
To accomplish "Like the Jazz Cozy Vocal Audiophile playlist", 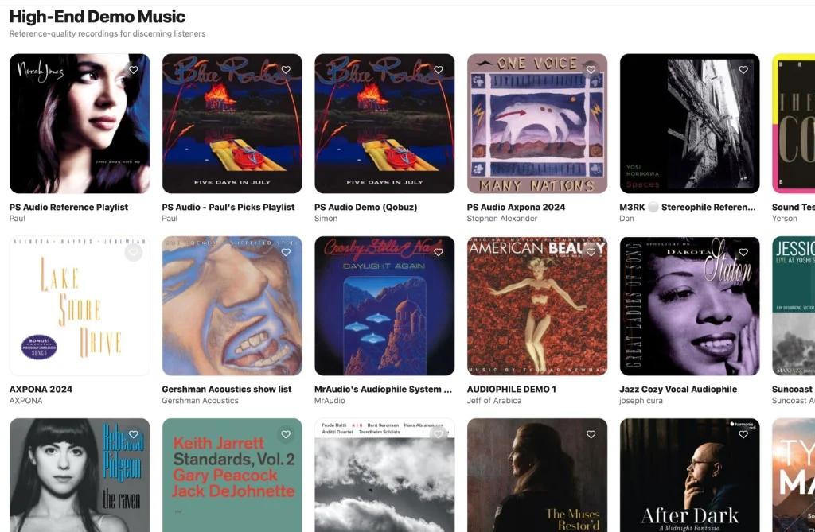I will (x=744, y=252).
